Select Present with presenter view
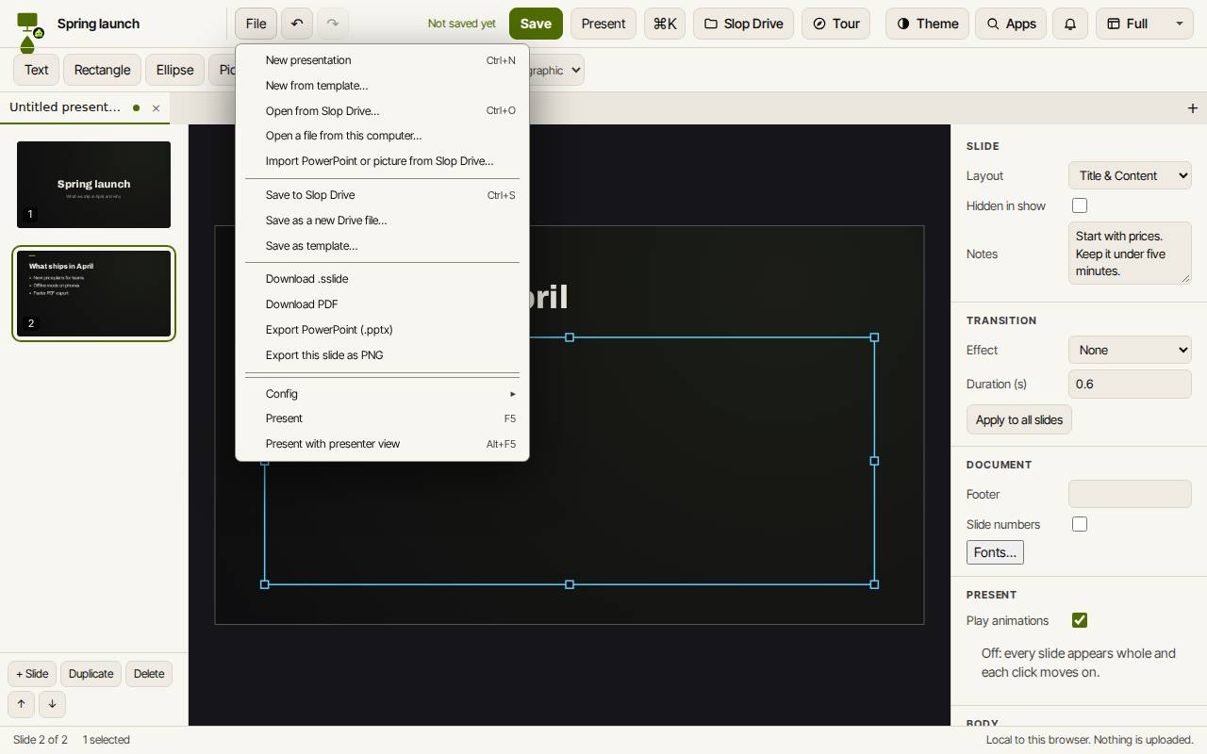The height and width of the screenshot is (754, 1207). (x=382, y=444)
